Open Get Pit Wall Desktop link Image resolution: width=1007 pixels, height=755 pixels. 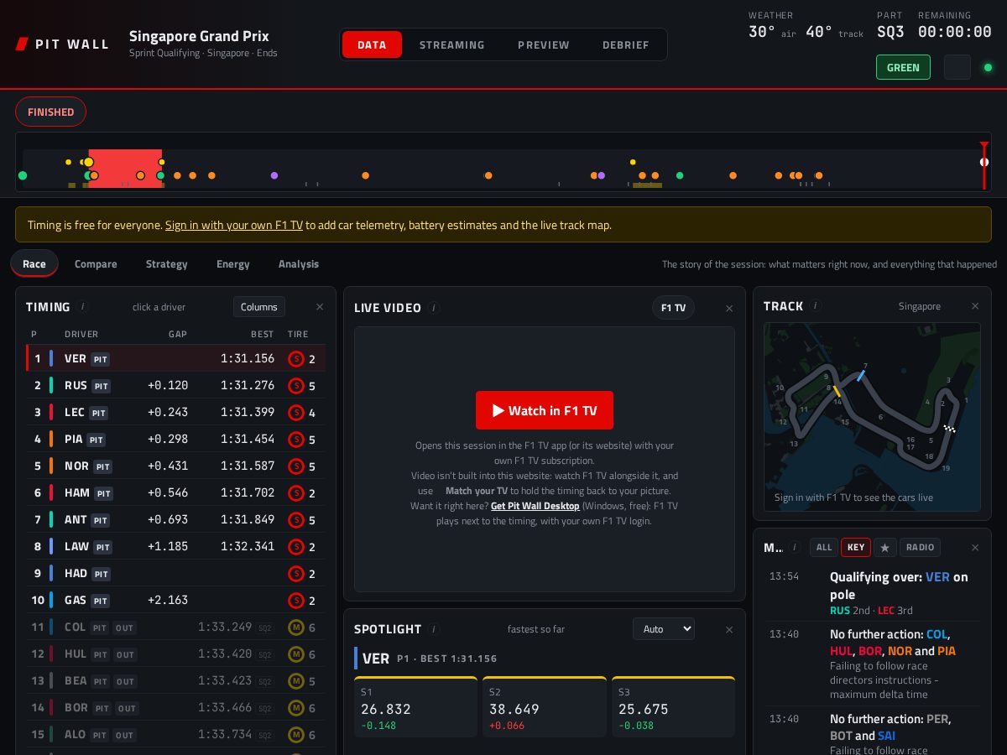click(535, 506)
